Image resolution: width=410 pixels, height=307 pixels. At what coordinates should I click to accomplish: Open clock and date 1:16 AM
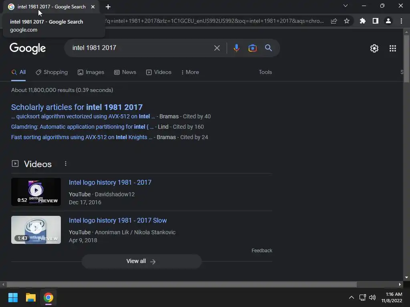392,297
